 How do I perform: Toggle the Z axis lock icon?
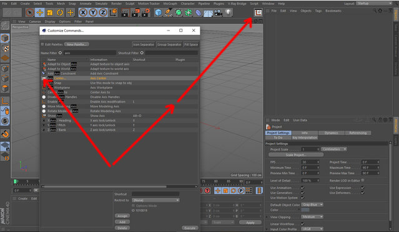pyautogui.click(x=103, y=12)
